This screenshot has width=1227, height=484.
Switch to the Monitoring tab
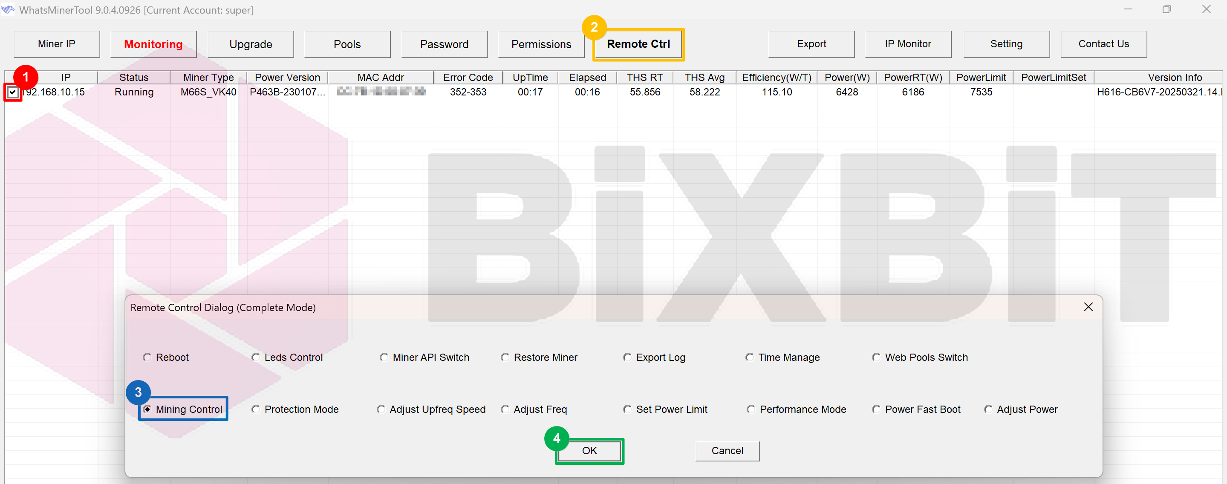tap(153, 44)
